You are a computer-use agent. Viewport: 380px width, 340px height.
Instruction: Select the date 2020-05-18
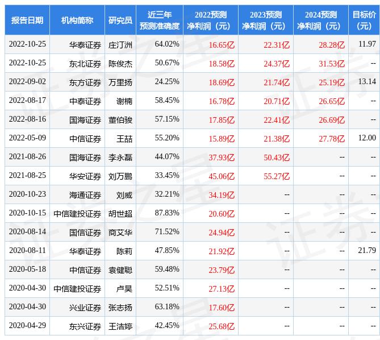coord(27,269)
